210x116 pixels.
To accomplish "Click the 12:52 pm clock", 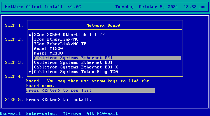I will 194,7.
